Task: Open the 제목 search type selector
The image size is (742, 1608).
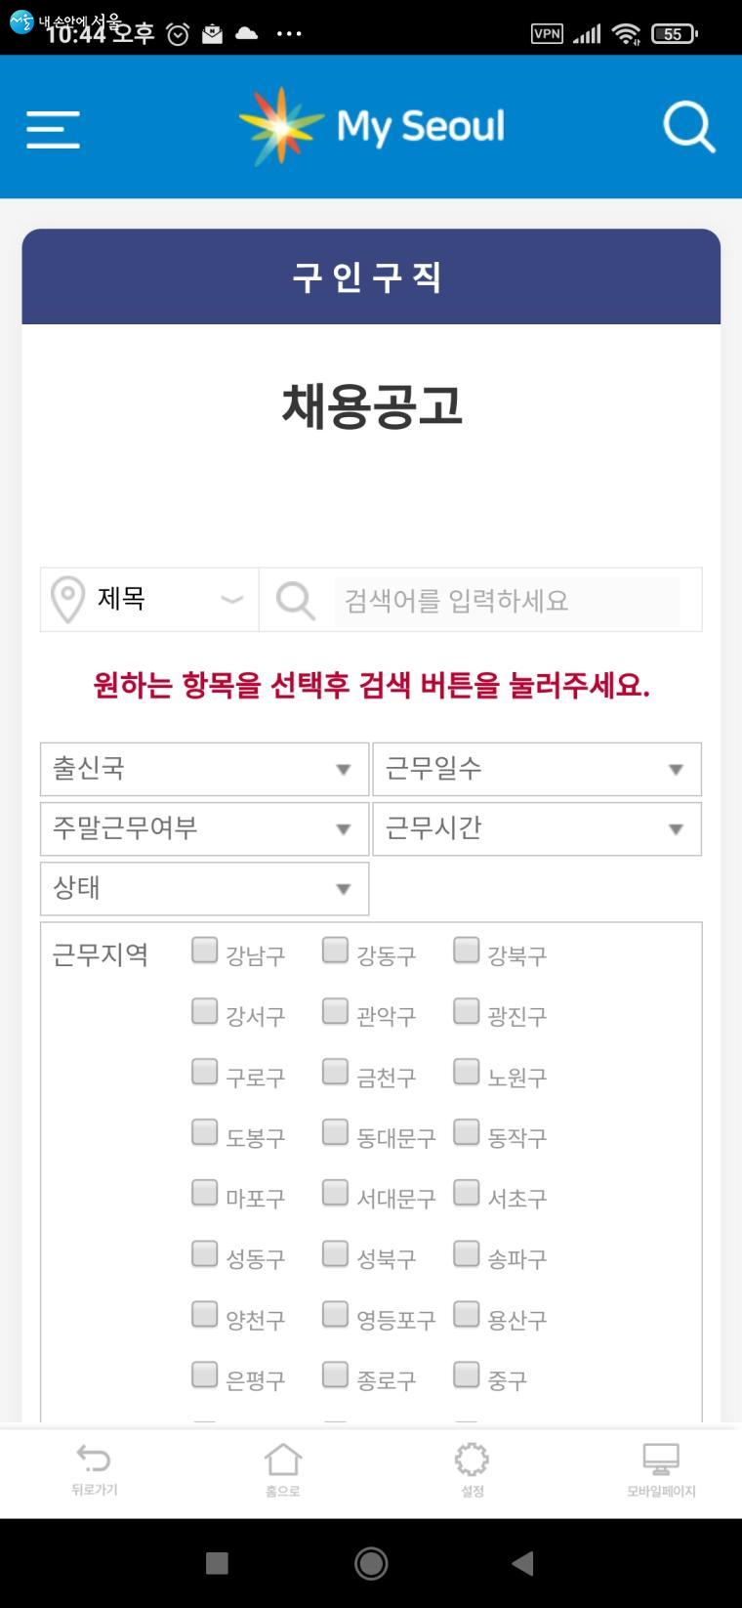Action: click(x=150, y=599)
